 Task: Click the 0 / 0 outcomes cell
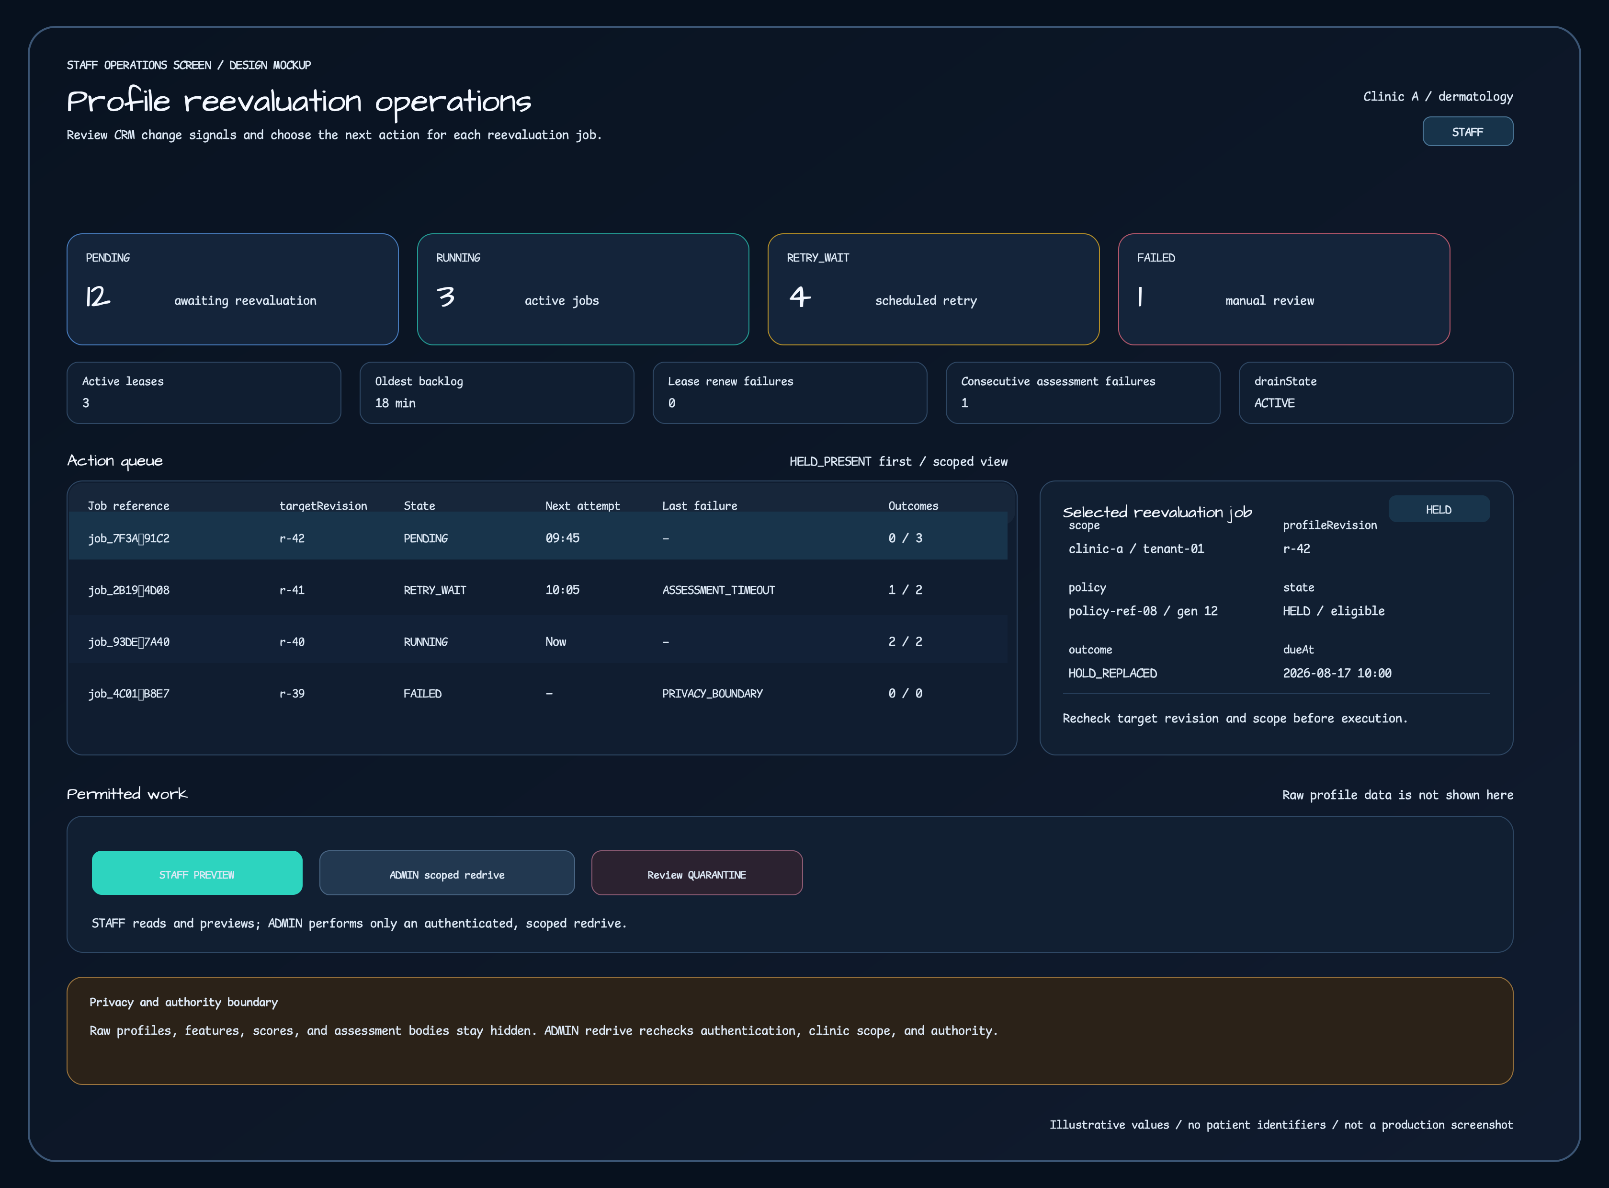905,693
